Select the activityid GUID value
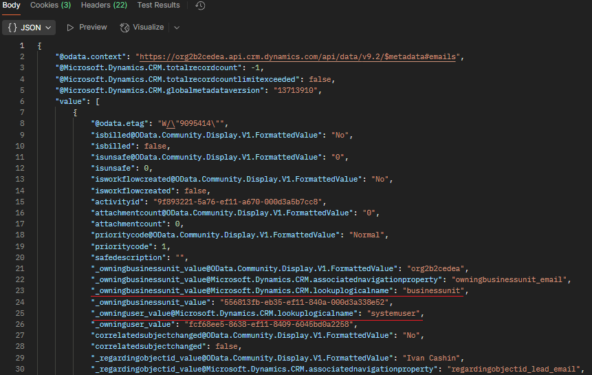Viewport: 592px width, 375px height. (x=237, y=202)
